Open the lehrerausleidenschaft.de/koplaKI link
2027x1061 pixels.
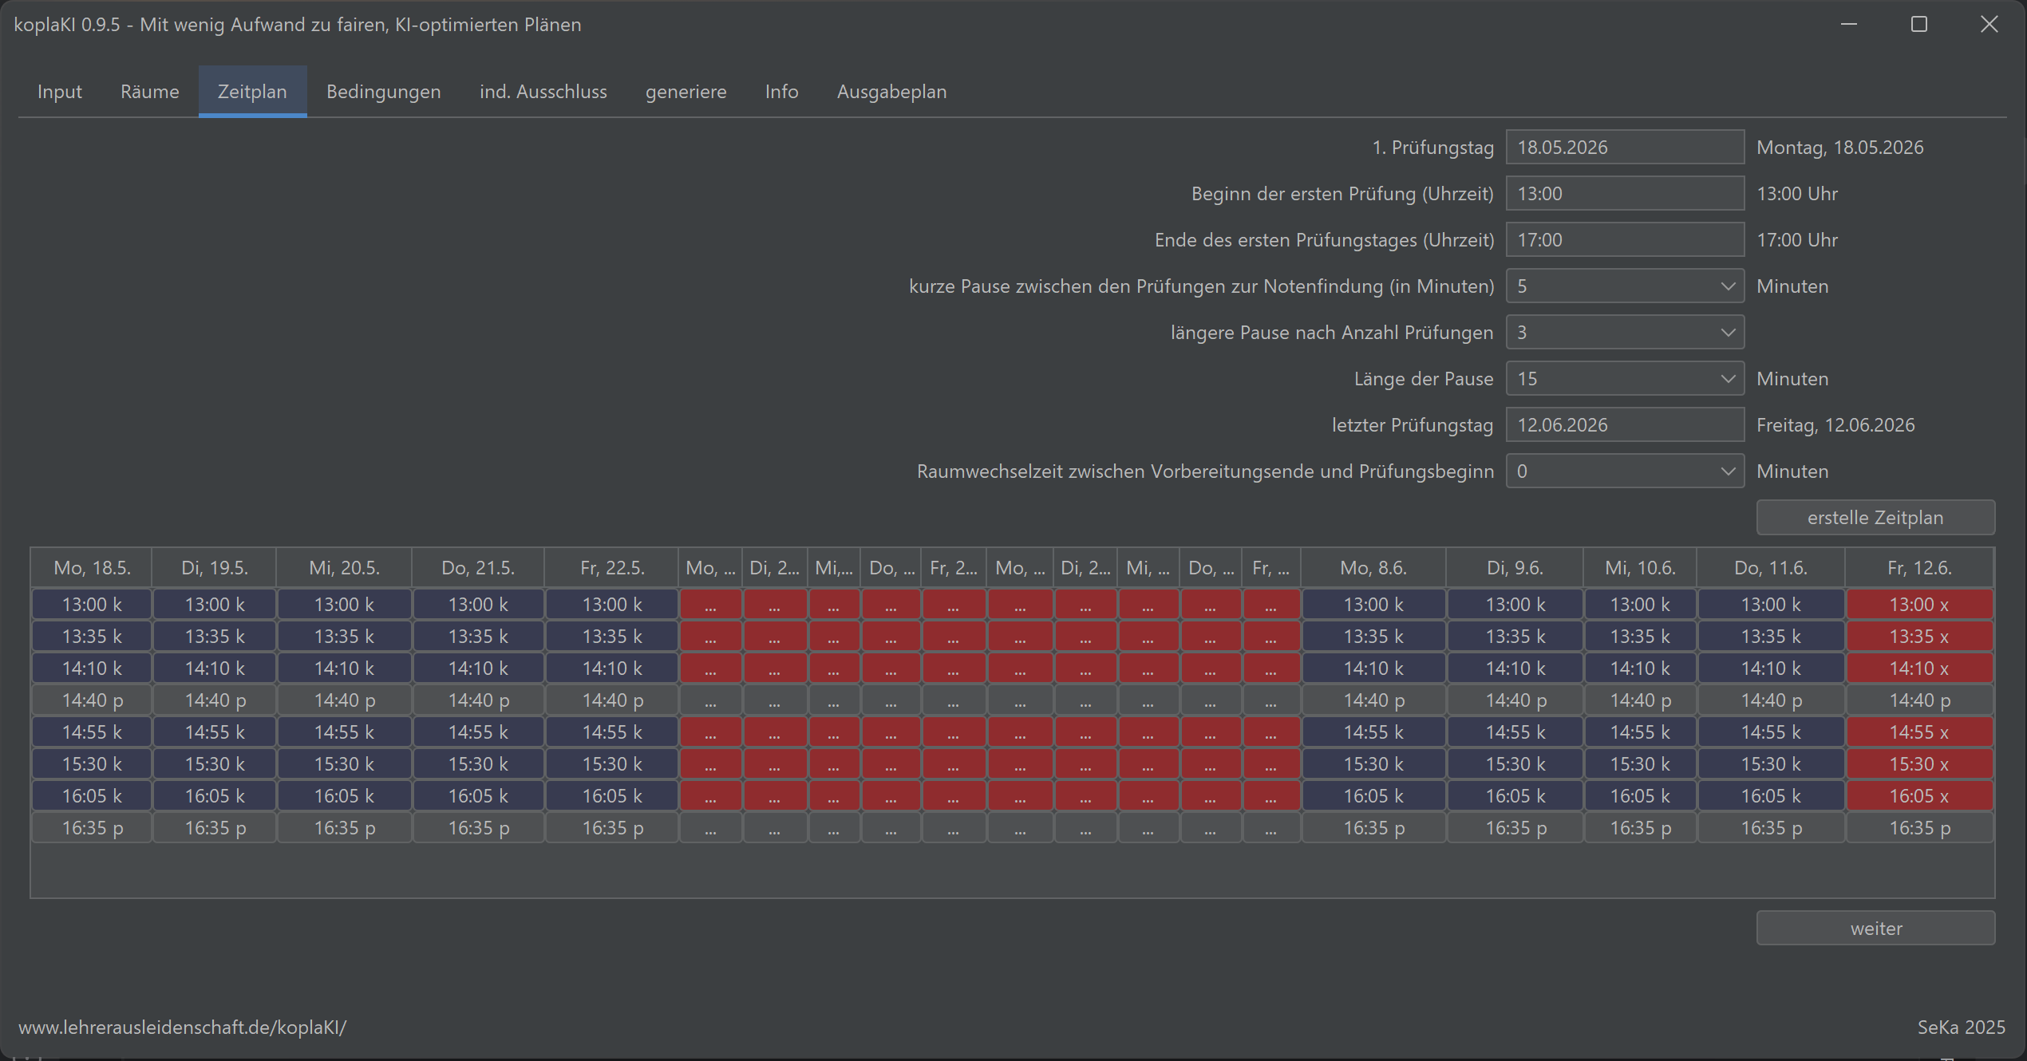pyautogui.click(x=183, y=1027)
